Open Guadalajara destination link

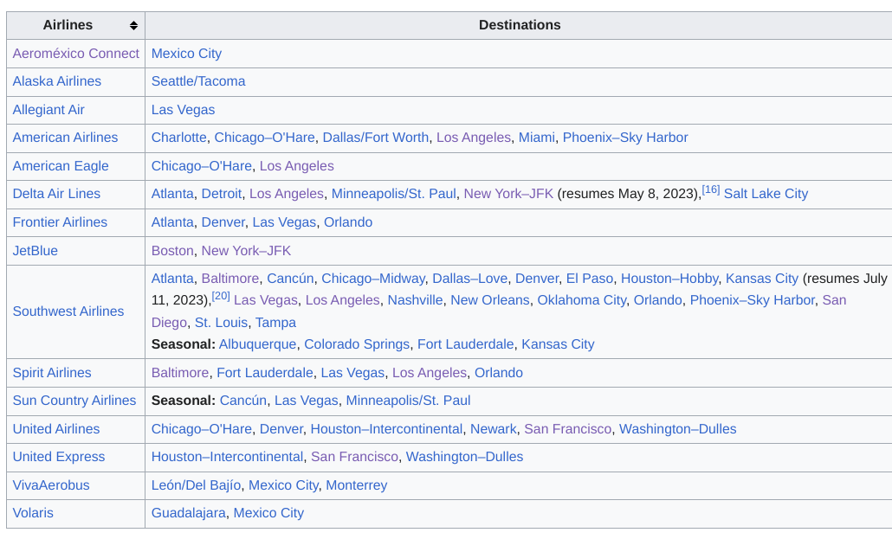188,513
